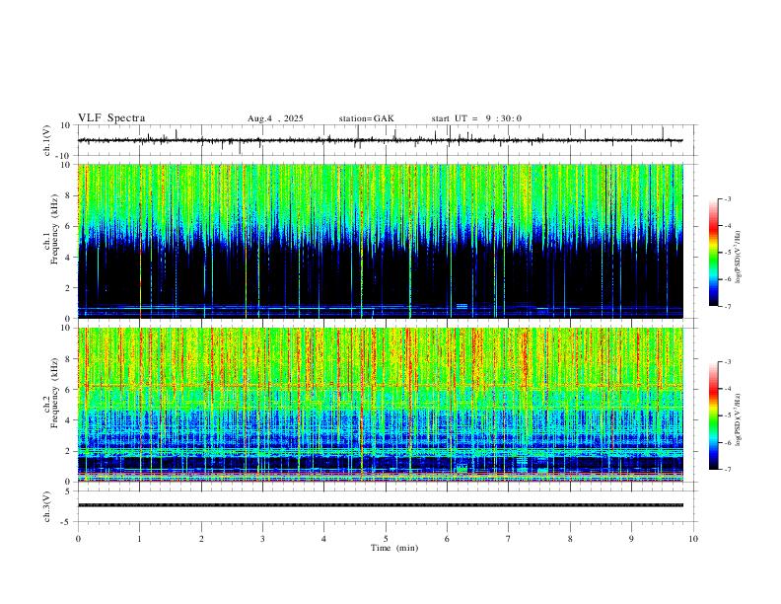Click the ch.1 spectrogram color scale bar

click(713, 253)
